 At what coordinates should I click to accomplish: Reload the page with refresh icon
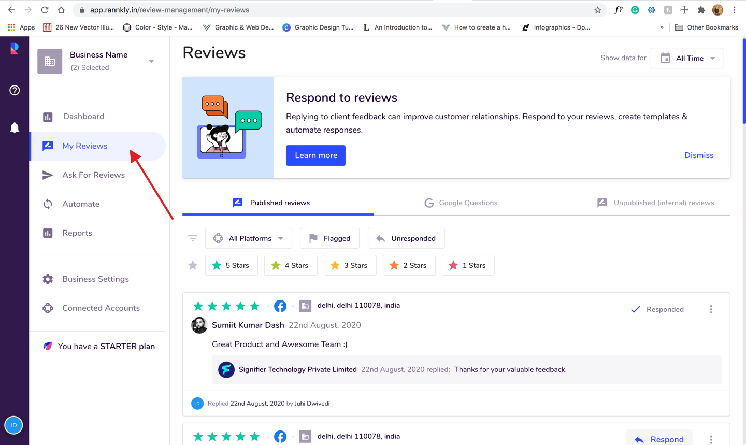[x=45, y=10]
